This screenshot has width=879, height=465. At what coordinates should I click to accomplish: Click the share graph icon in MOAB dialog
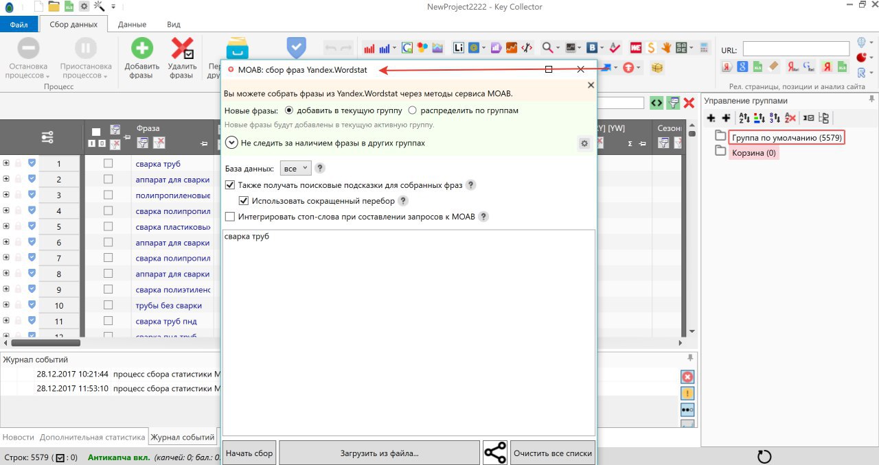pos(495,453)
